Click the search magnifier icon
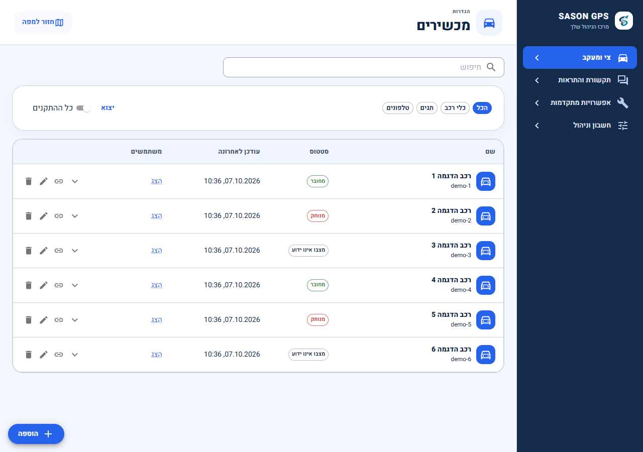 tap(491, 67)
